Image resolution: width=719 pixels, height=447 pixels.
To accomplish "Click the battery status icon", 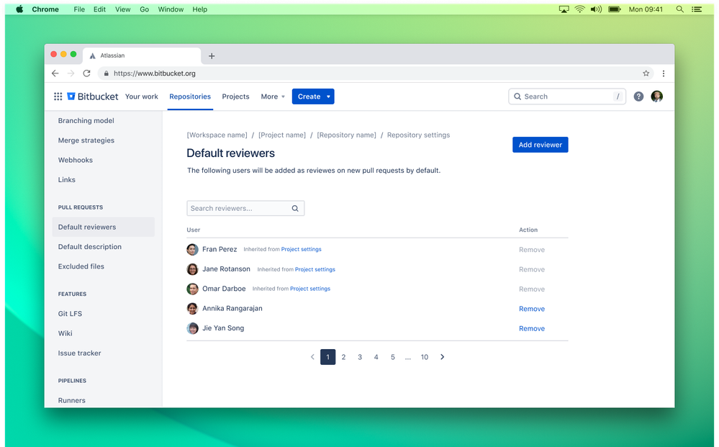I will (x=615, y=9).
